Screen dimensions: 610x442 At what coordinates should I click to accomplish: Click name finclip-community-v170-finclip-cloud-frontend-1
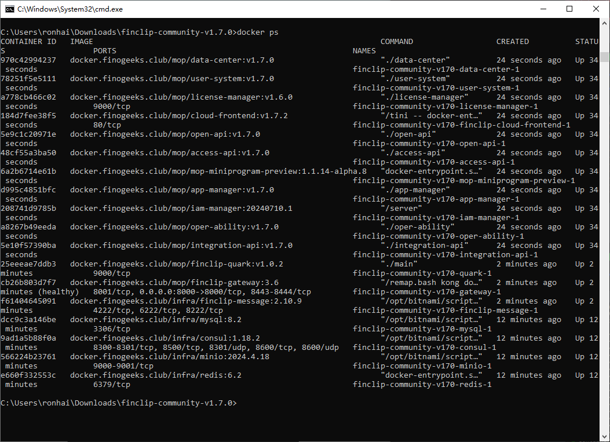[461, 125]
